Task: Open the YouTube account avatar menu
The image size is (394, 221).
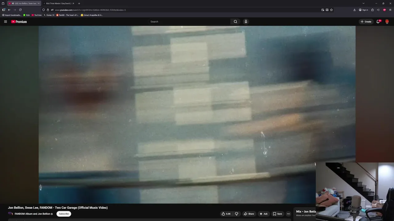Action: coord(387,21)
